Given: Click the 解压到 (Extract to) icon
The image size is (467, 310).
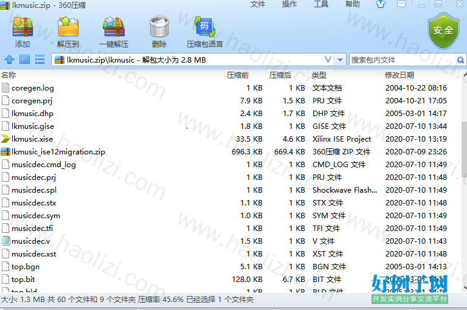Looking at the screenshot, I should (x=68, y=27).
